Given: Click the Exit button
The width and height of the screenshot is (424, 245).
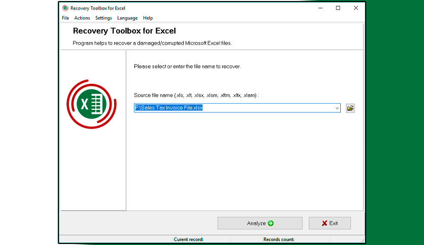Looking at the screenshot, I should click(x=330, y=223).
